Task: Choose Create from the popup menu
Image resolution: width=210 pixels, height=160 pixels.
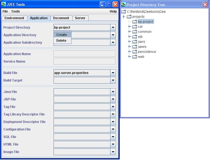Action: point(62,35)
